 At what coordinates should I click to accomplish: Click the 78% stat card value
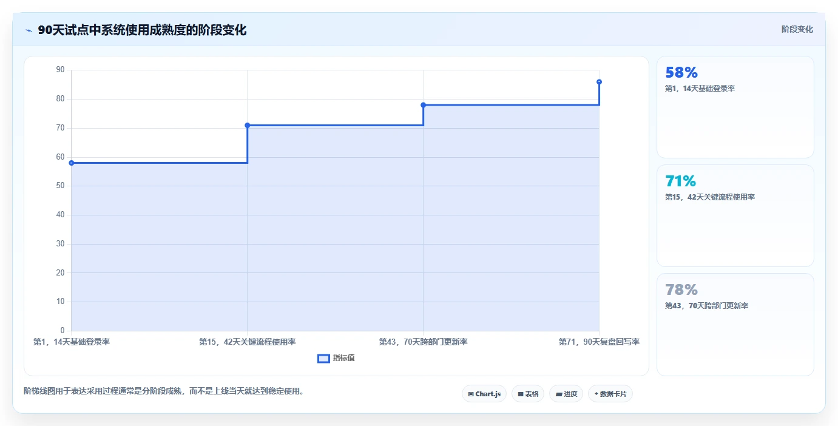681,289
